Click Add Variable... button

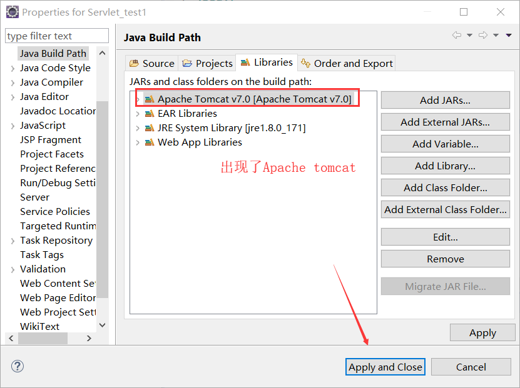click(x=445, y=144)
